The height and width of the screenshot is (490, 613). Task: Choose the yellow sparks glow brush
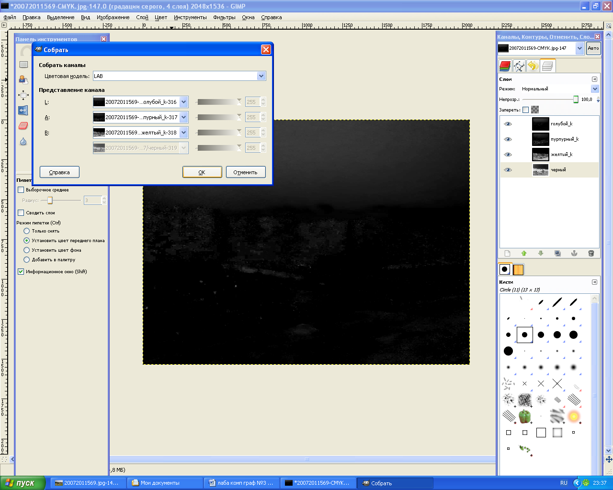[x=574, y=416]
